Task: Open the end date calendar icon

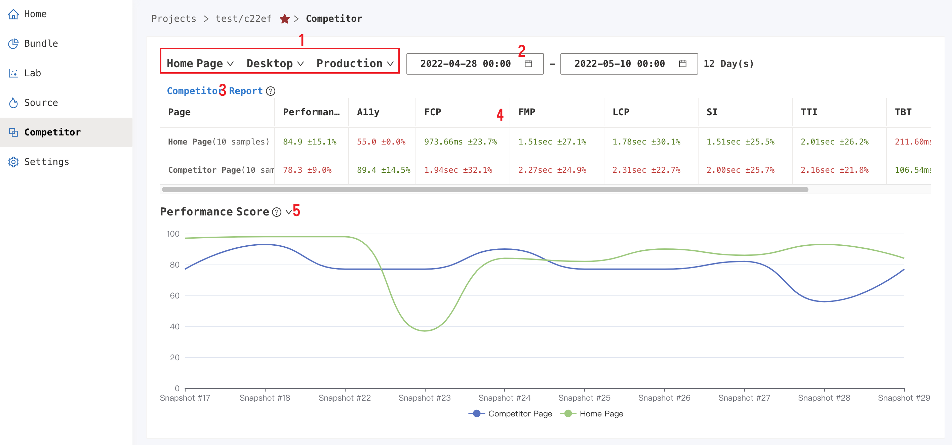Action: click(x=683, y=64)
